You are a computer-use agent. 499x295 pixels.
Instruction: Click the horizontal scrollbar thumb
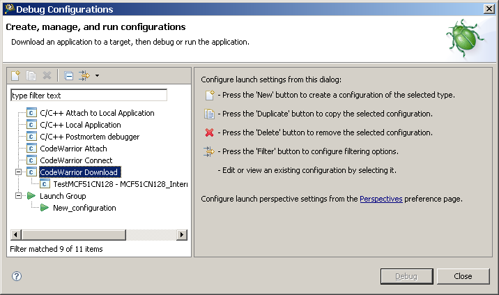(73, 235)
